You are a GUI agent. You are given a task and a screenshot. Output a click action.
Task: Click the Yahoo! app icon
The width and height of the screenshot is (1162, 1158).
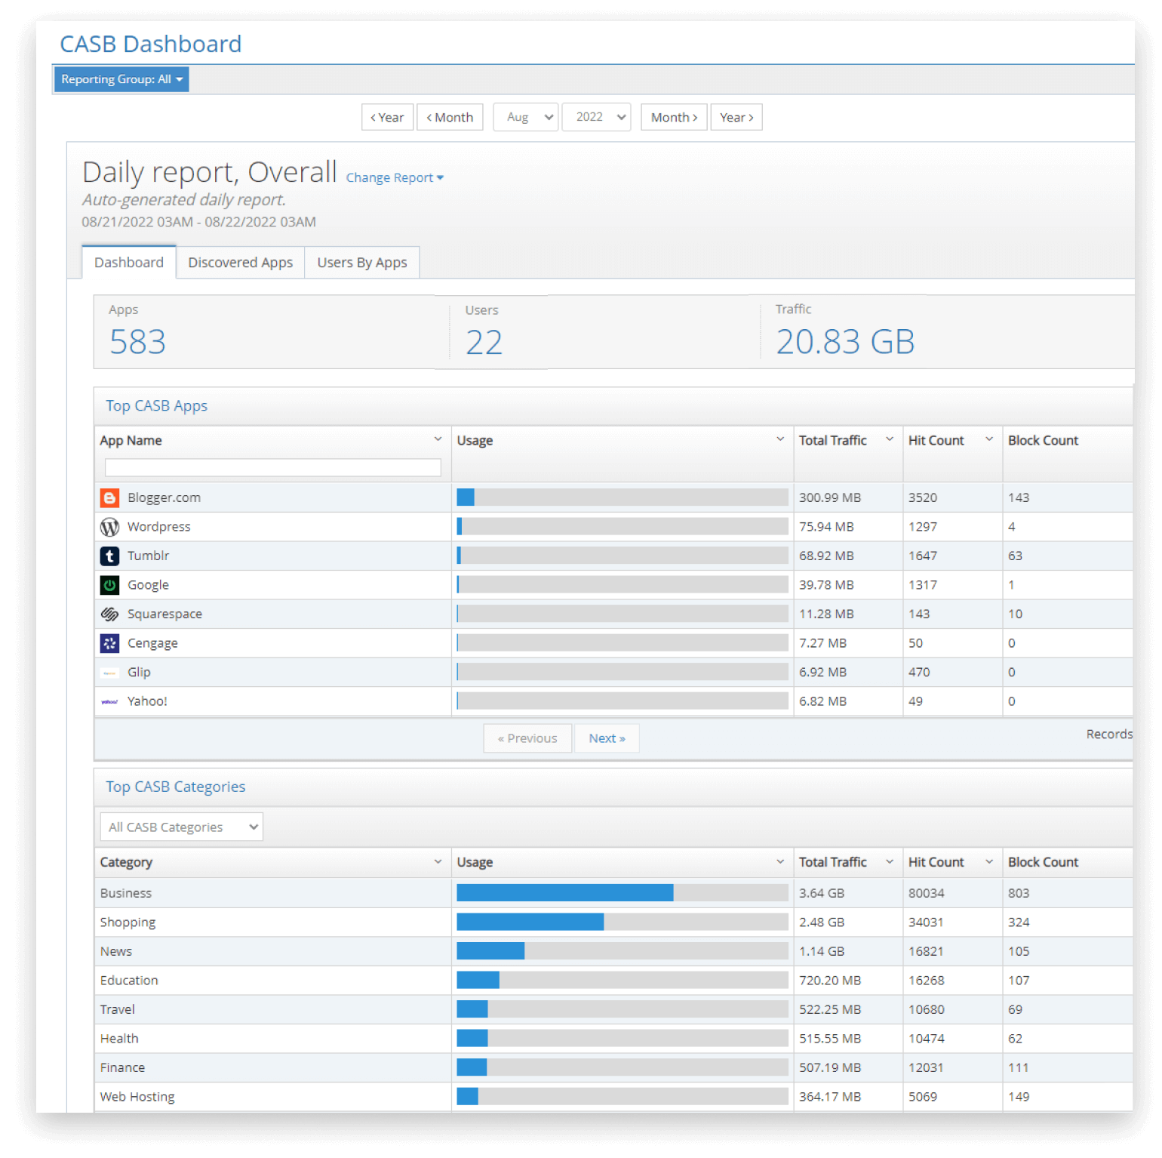pyautogui.click(x=109, y=701)
